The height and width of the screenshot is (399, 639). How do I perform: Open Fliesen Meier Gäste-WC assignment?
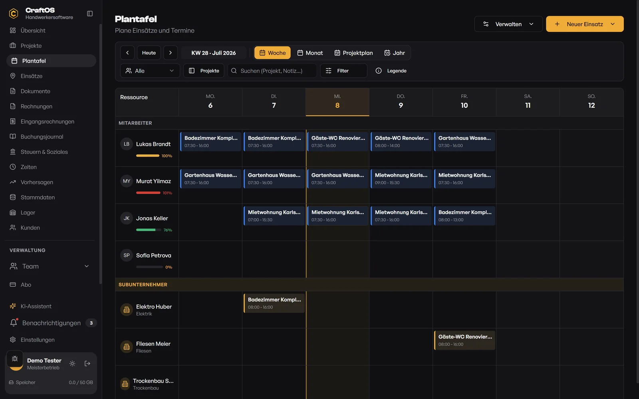(464, 340)
